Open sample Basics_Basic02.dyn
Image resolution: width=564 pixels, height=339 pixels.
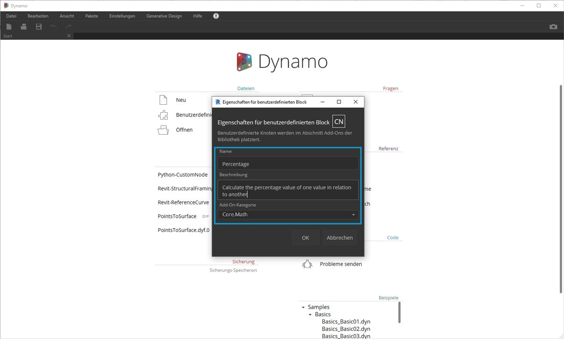tap(346, 329)
